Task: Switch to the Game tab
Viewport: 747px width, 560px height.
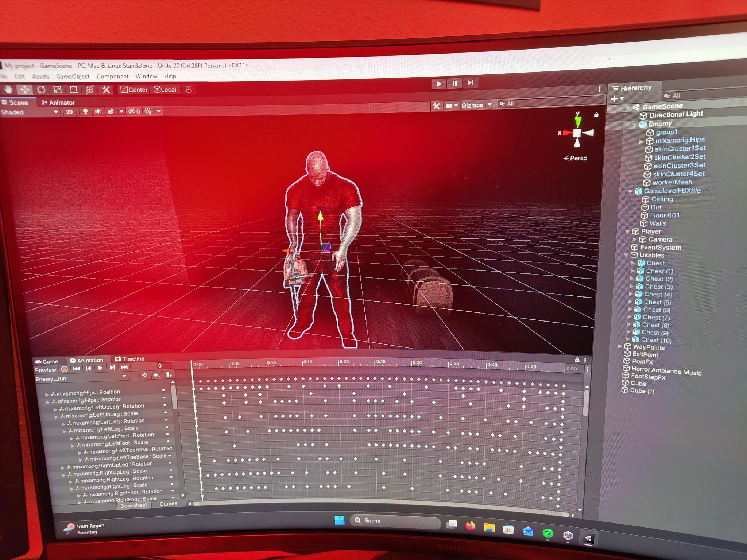Action: (x=47, y=361)
